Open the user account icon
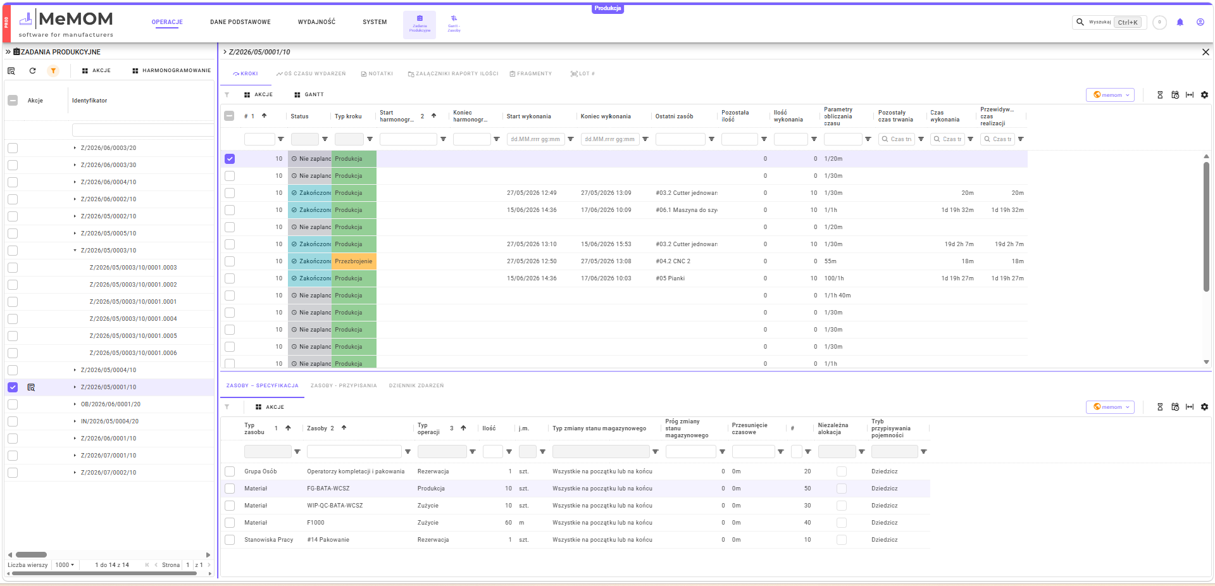 [1200, 22]
